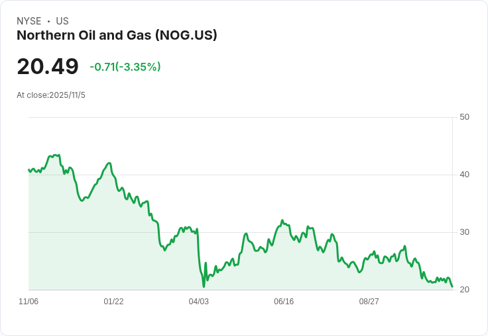Select the -0.71(-3.35%) price change text
488x336 pixels.
[x=125, y=67]
